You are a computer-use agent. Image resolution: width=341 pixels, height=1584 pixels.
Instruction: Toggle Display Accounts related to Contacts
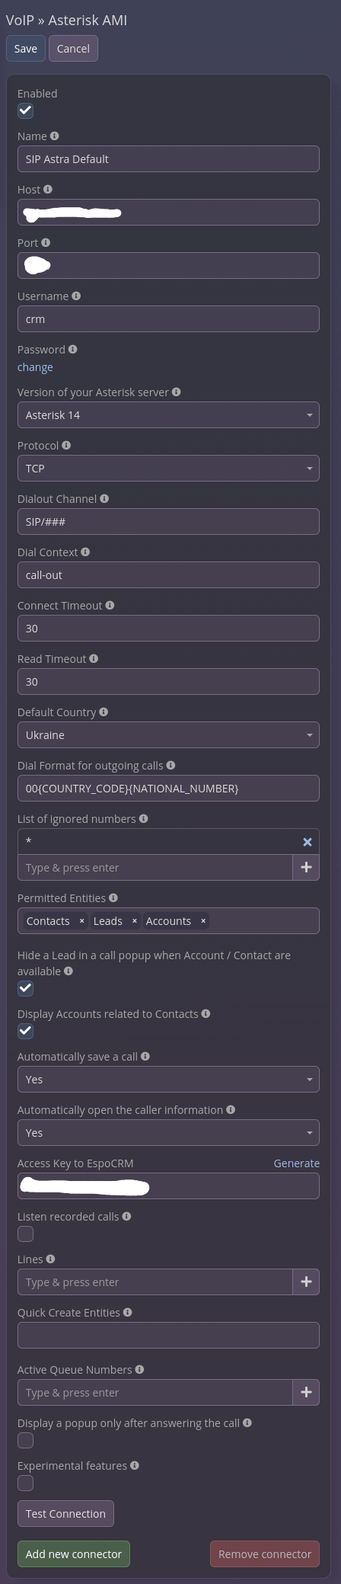click(26, 1031)
